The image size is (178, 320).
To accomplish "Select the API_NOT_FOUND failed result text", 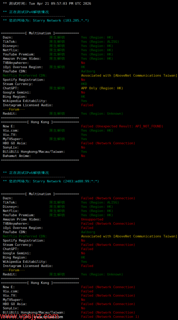I will point(122,126).
